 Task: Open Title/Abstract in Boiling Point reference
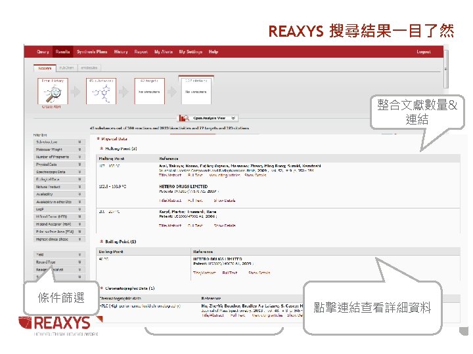[x=204, y=273]
